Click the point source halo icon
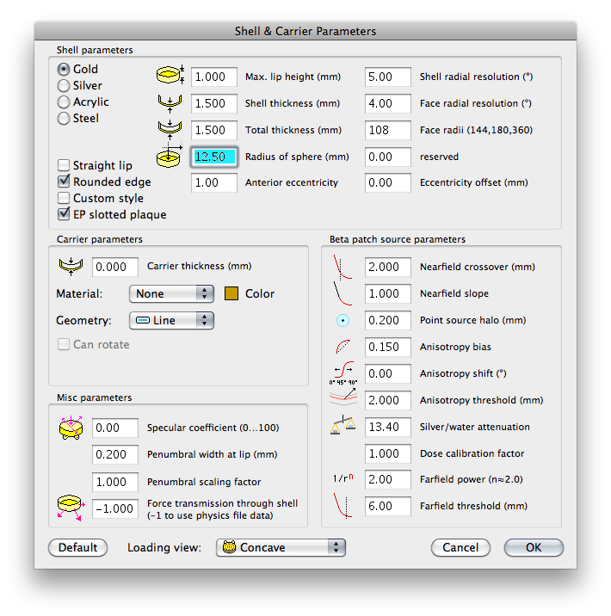The width and height of the screenshot is (611, 616). point(343,321)
